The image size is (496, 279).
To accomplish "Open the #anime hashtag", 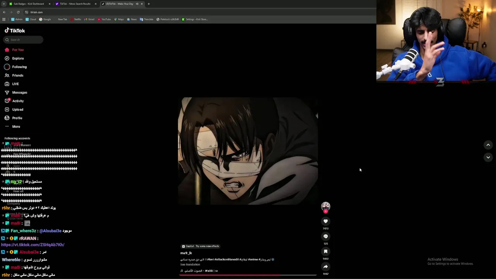I will [253, 259].
